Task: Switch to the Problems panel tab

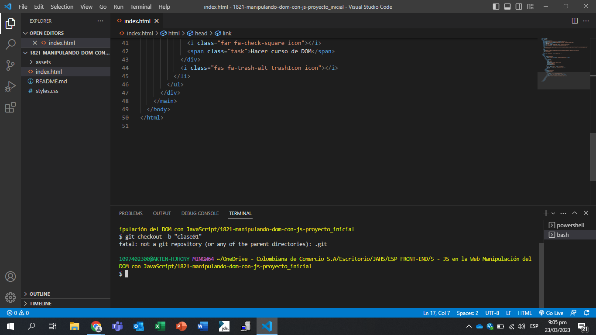Action: tap(131, 213)
